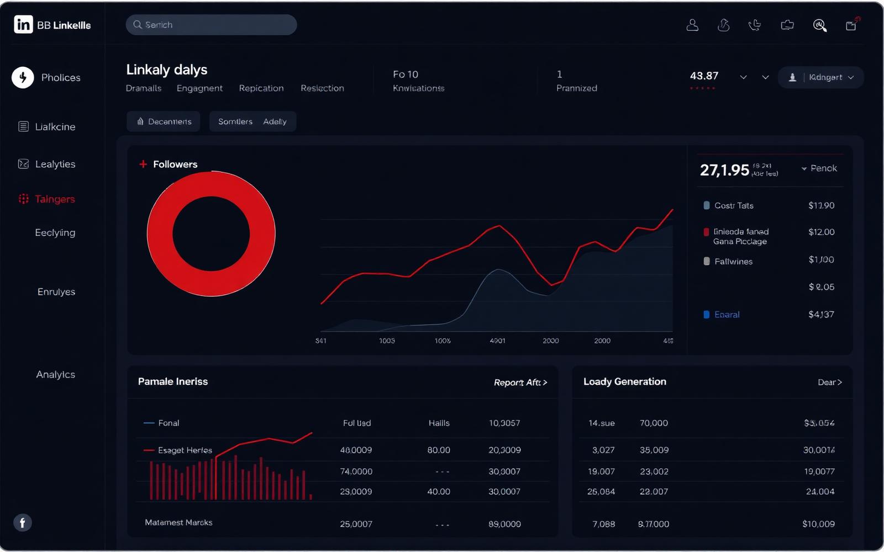Click the Lialkcine list icon in sidebar
Screen dimensions: 884x552
23,126
